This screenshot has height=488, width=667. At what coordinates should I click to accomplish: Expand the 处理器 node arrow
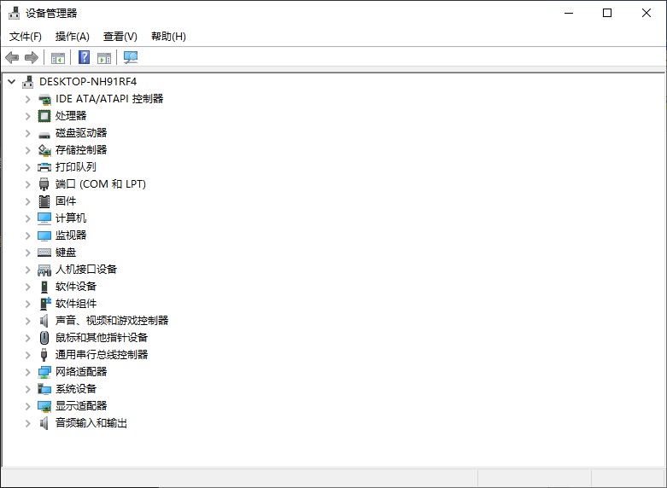pyautogui.click(x=27, y=116)
